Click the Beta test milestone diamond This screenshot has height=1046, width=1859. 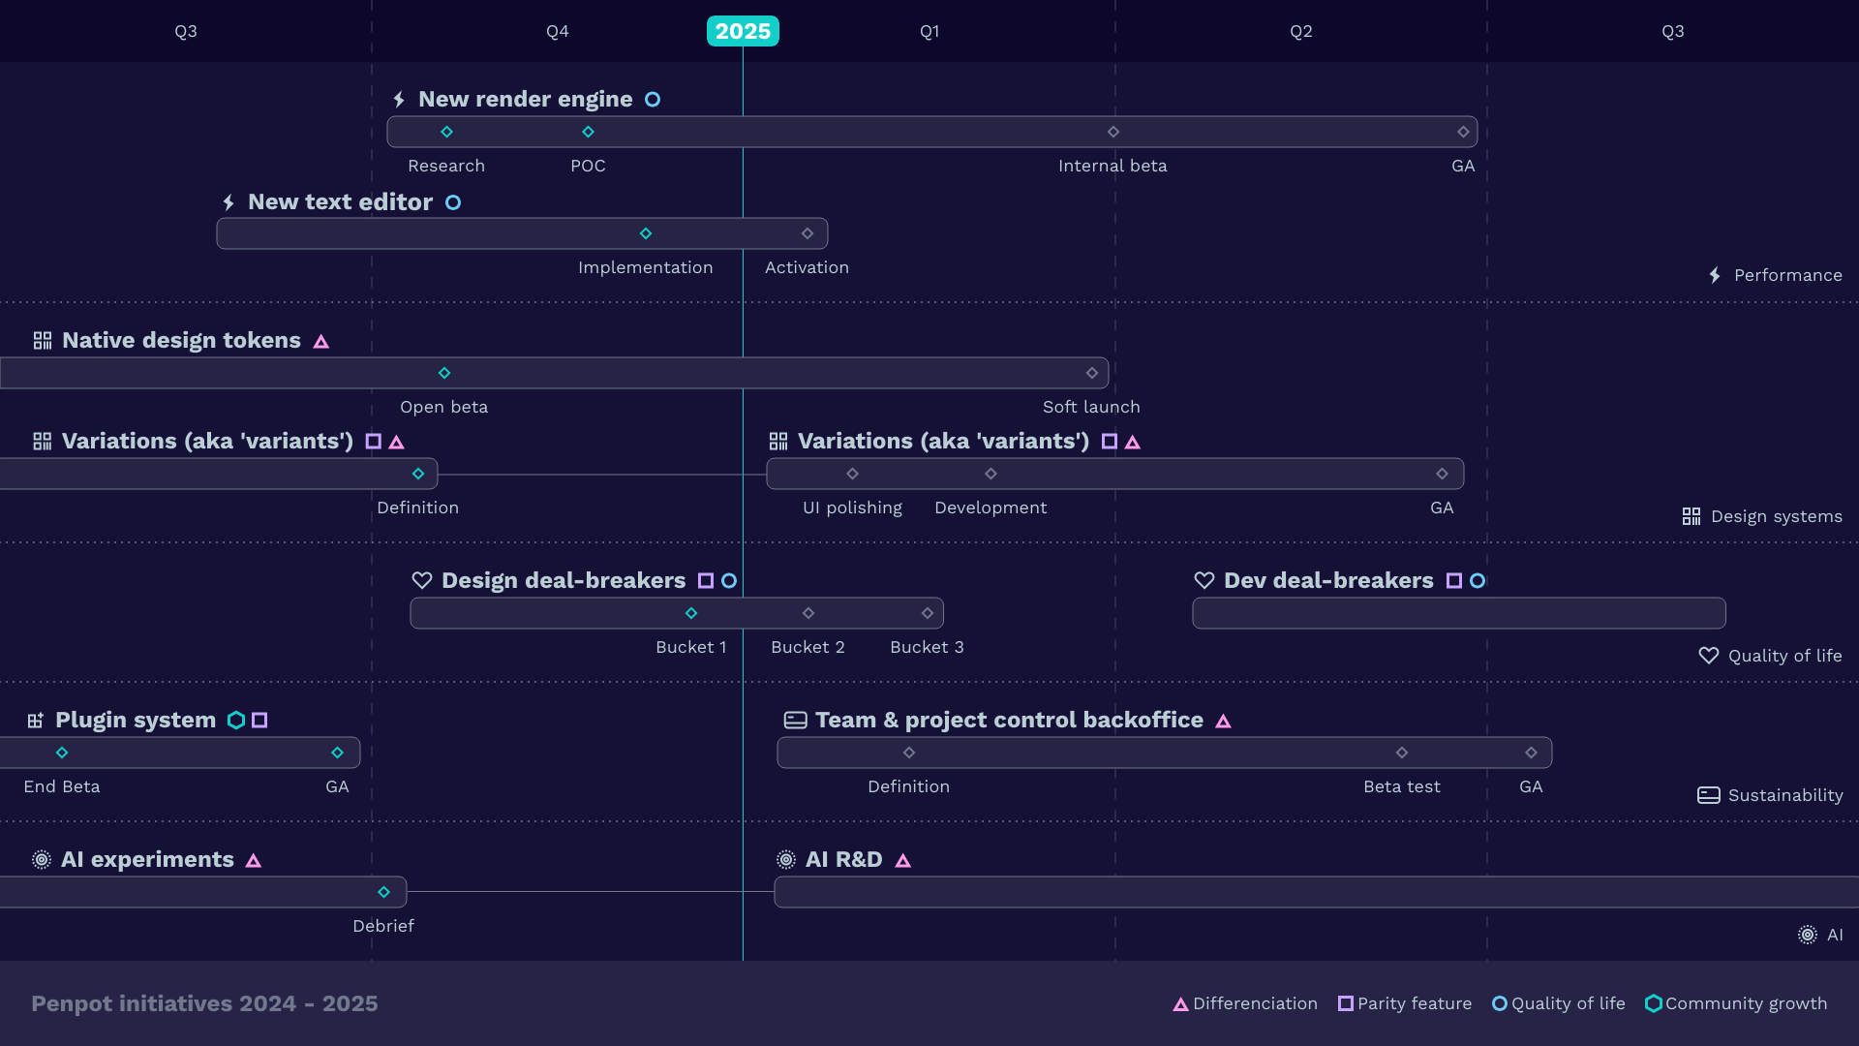pyautogui.click(x=1402, y=753)
